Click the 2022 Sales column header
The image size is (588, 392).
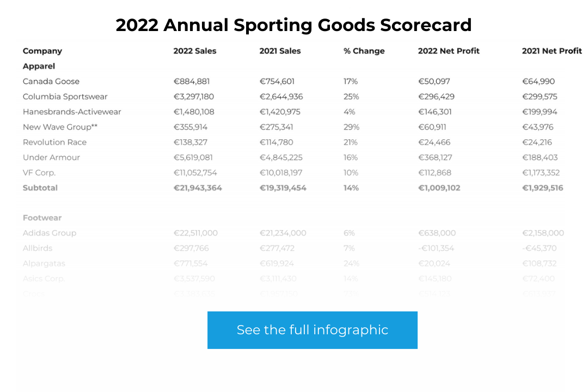tap(194, 51)
